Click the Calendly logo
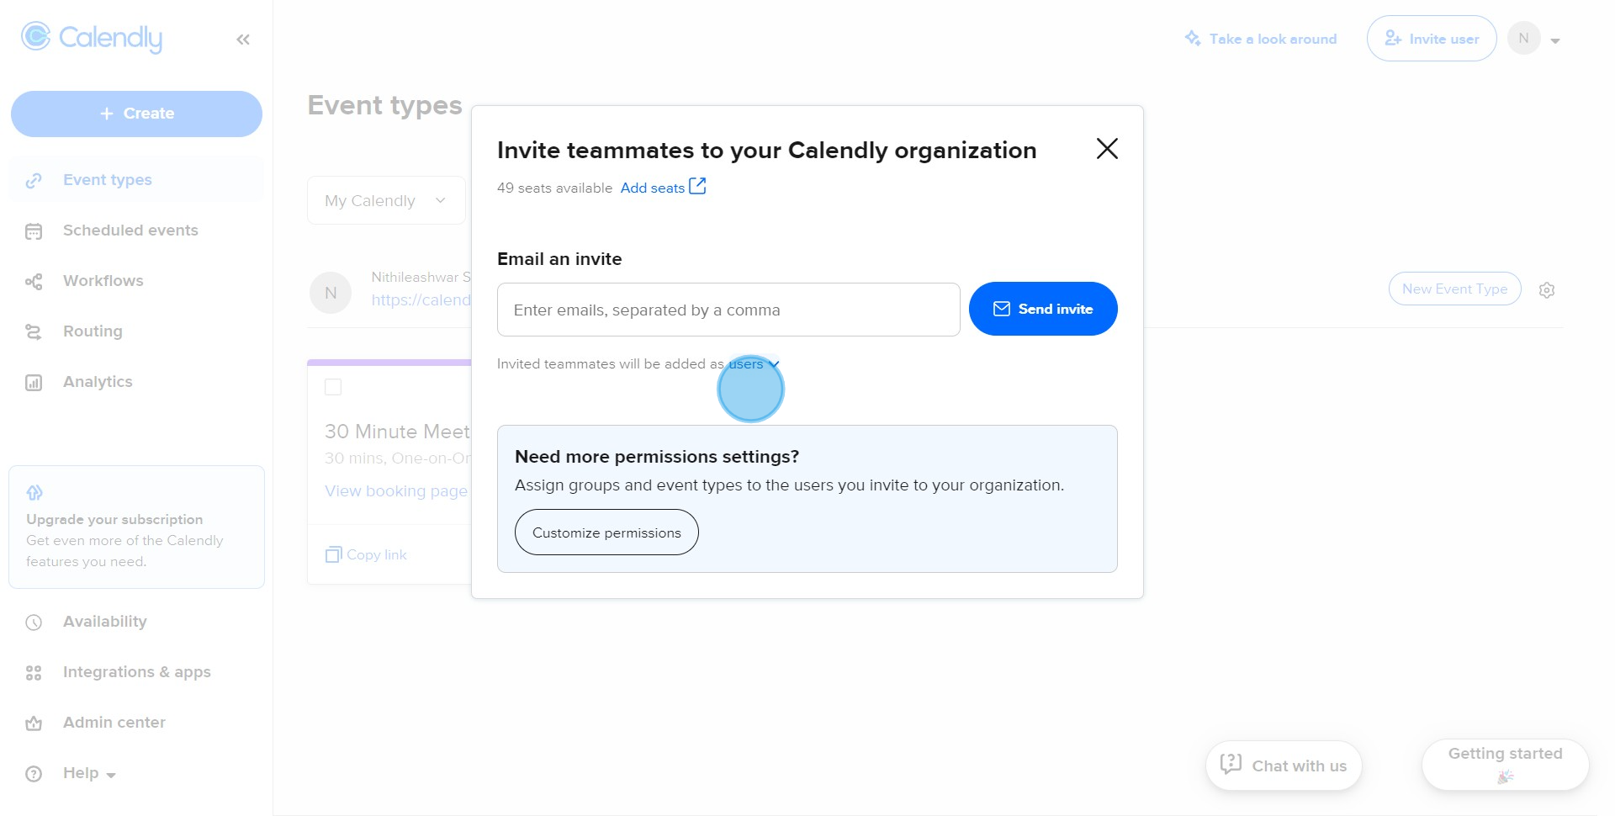Screen dimensions: 1615x816 click(92, 37)
